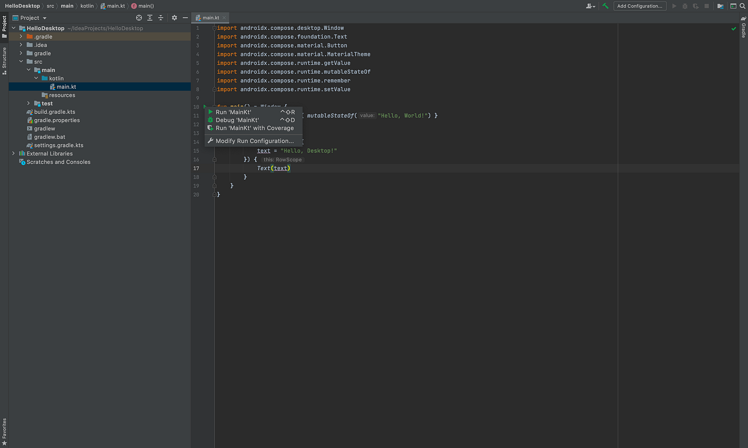Click the green run gutter icon at line 10
This screenshot has height=448, width=748.
point(206,107)
